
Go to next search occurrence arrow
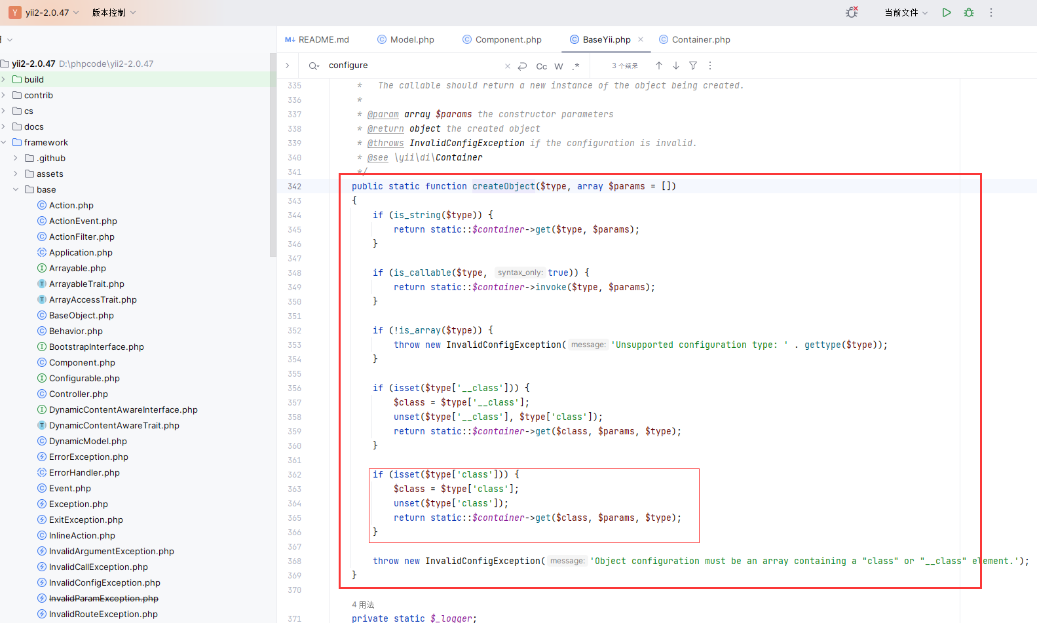point(676,66)
